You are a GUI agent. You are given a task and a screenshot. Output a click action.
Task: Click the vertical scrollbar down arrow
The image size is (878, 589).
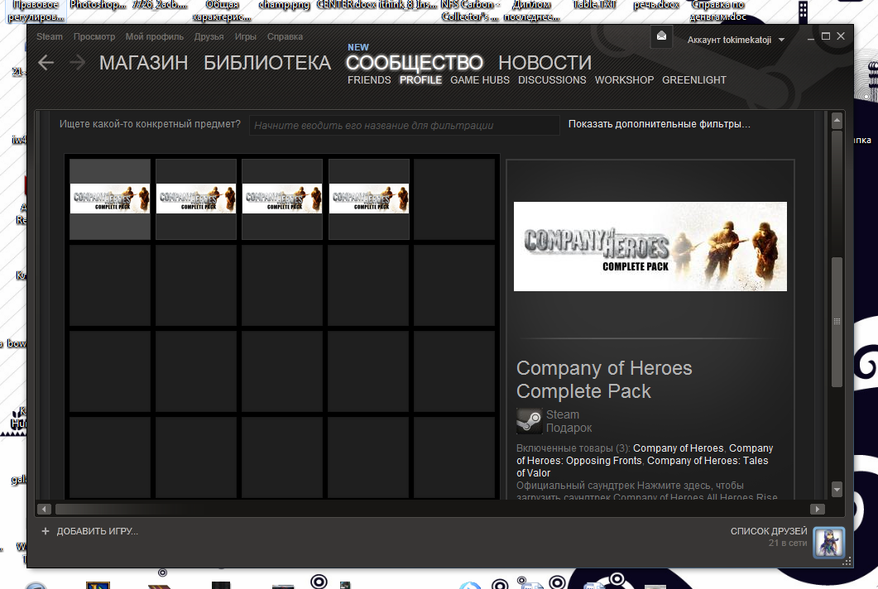coord(837,490)
